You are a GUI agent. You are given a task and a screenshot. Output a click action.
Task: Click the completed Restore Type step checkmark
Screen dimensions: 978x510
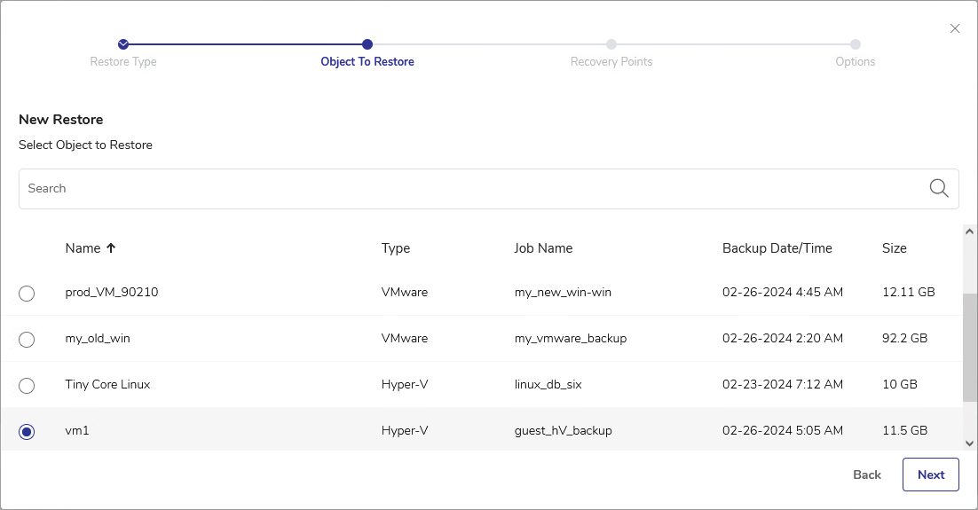[123, 44]
